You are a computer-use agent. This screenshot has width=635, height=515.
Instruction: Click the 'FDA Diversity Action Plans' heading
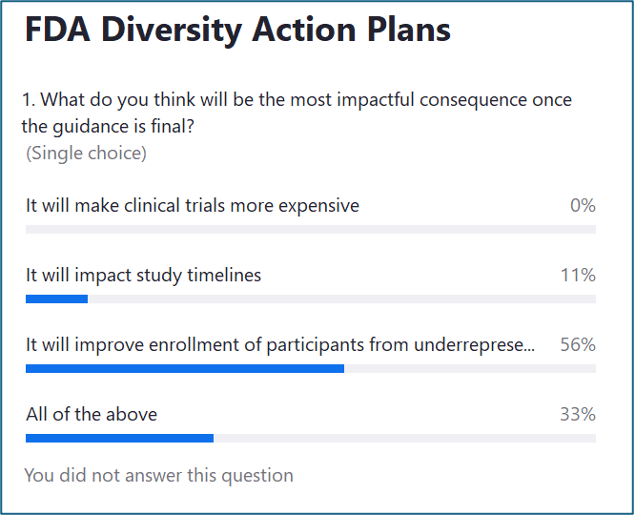click(236, 31)
